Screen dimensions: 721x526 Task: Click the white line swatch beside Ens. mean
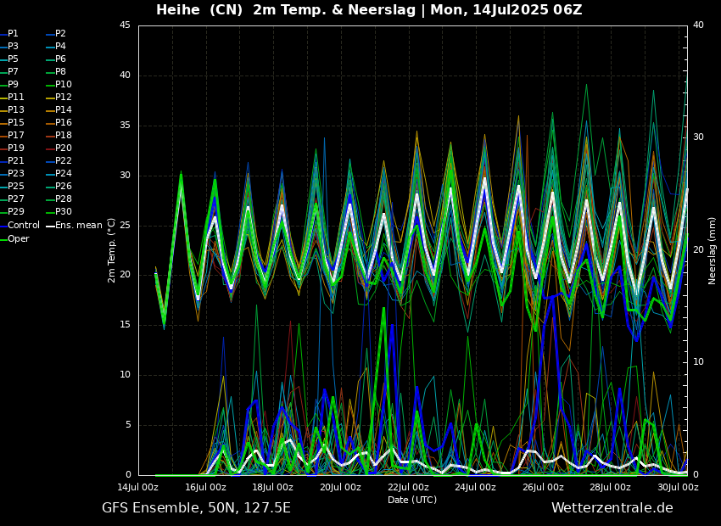pos(50,226)
